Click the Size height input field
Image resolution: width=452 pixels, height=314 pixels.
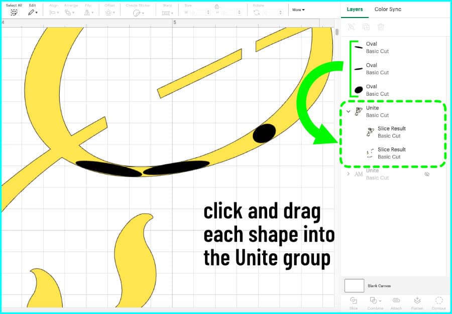(x=229, y=13)
